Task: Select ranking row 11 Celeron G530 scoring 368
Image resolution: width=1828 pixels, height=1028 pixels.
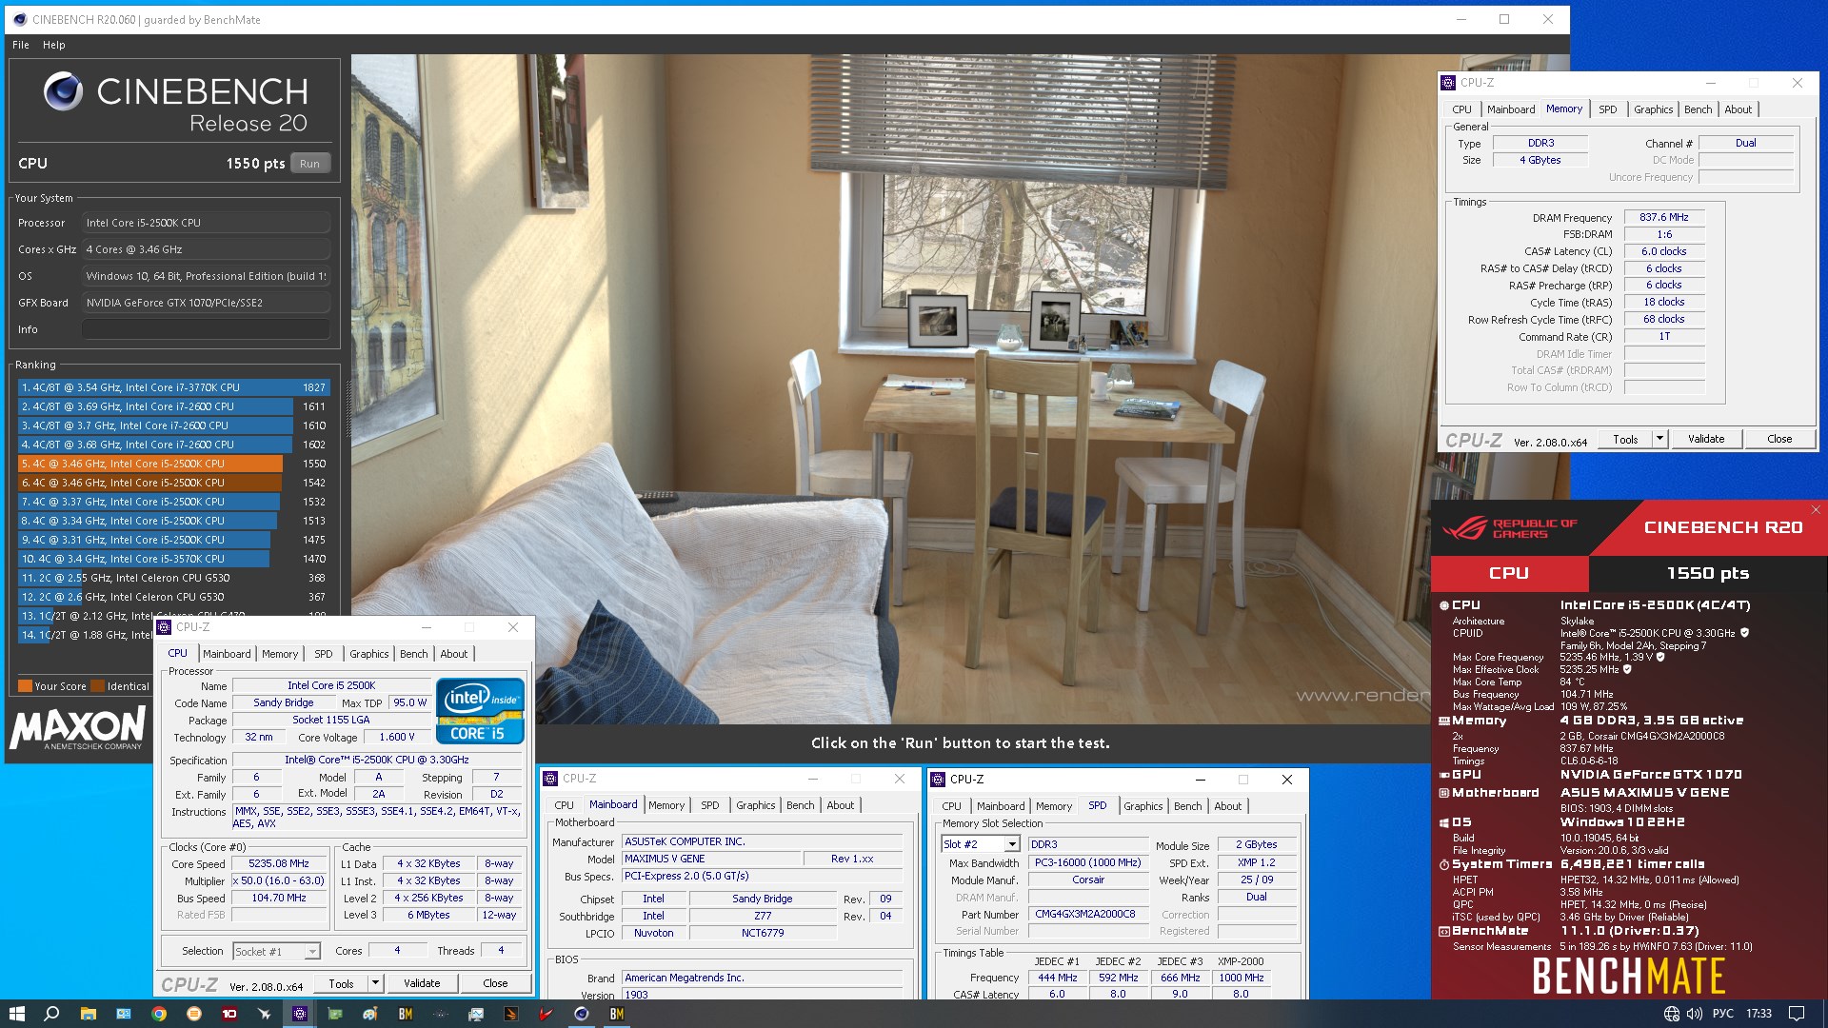Action: (173, 578)
